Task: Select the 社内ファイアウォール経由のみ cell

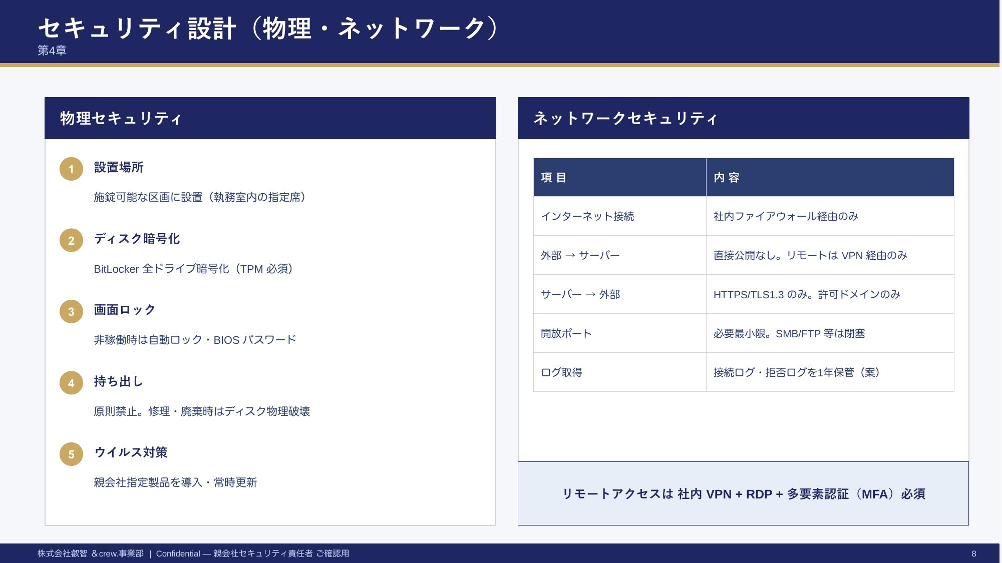Action: coord(830,216)
